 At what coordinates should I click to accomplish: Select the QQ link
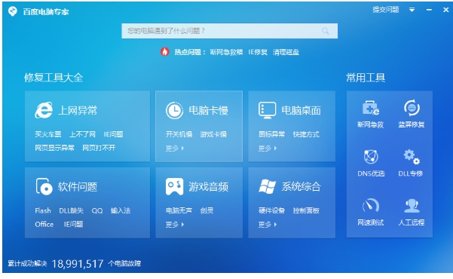pos(97,210)
